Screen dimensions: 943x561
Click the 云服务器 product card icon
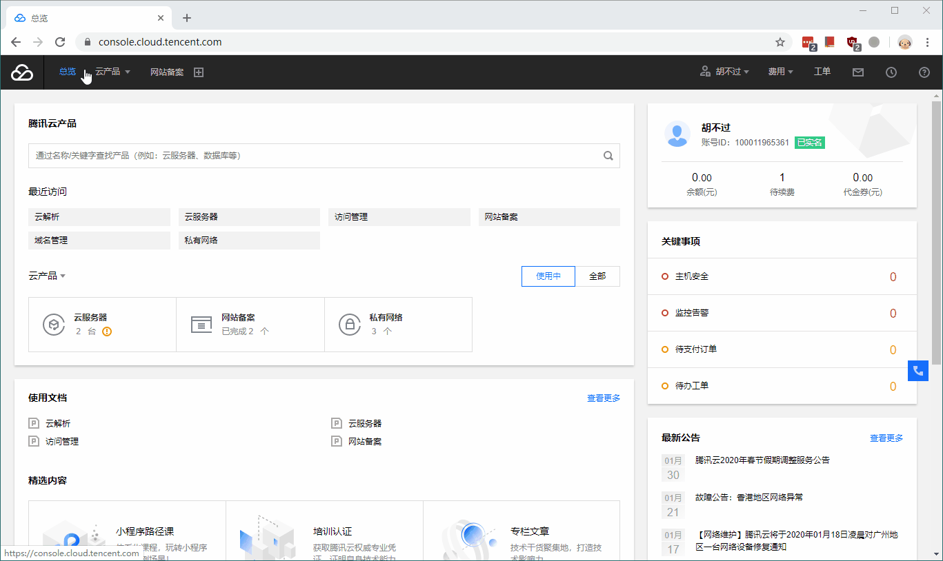pyautogui.click(x=54, y=324)
